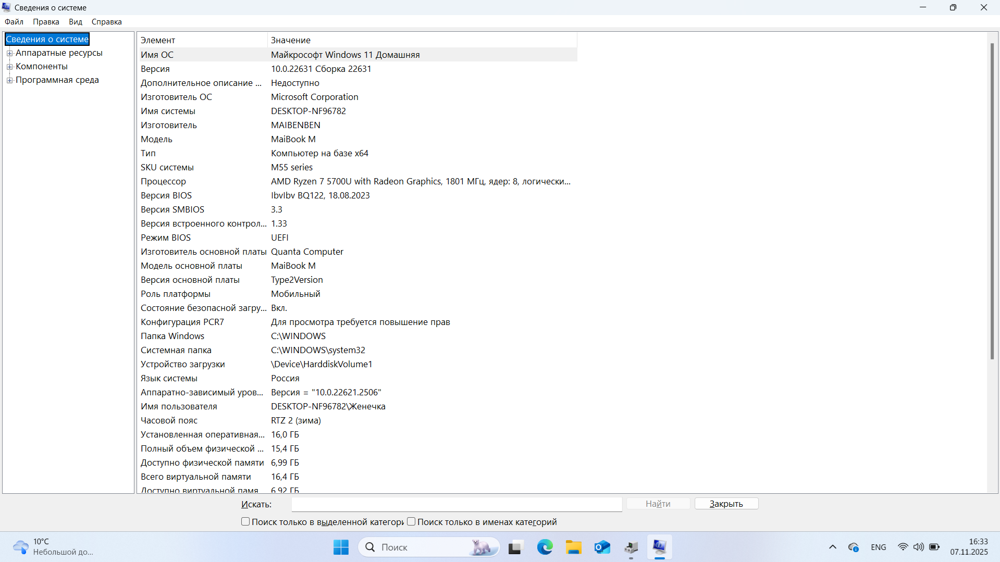Click the AMD Ryzen 7 5700U processor value
The image size is (1000, 562).
pos(421,181)
